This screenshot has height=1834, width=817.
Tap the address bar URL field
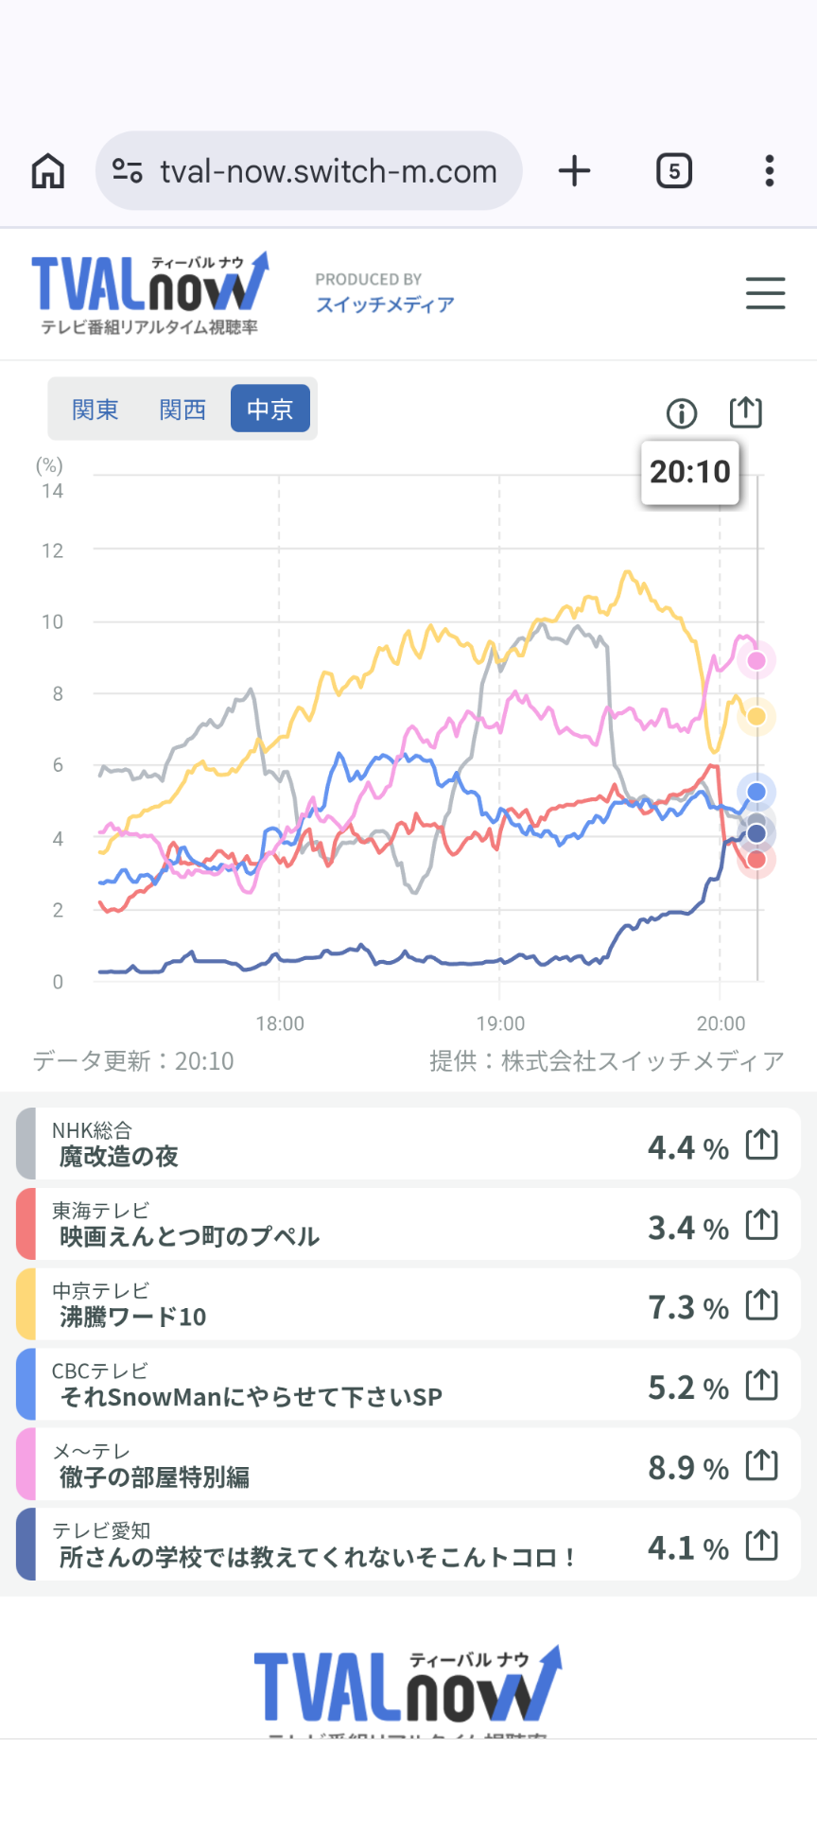(327, 171)
